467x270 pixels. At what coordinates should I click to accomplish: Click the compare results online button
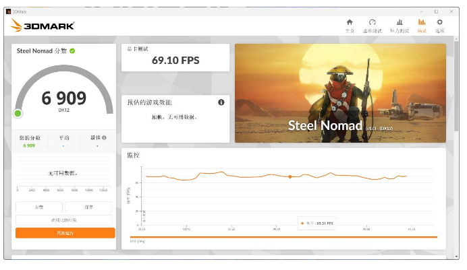65,220
